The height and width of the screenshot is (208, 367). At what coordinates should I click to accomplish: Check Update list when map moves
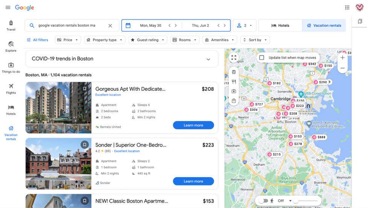262,58
